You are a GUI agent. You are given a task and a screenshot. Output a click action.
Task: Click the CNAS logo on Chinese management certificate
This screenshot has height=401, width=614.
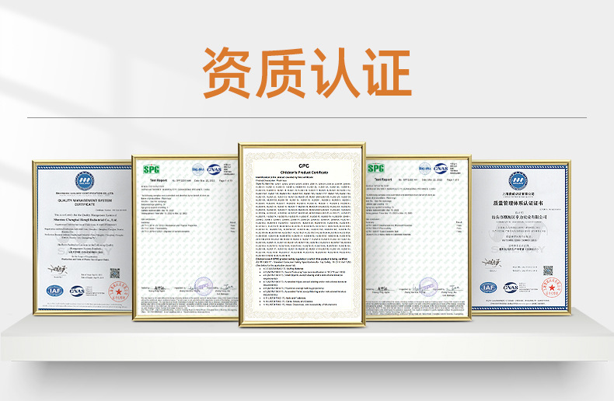pyautogui.click(x=511, y=288)
